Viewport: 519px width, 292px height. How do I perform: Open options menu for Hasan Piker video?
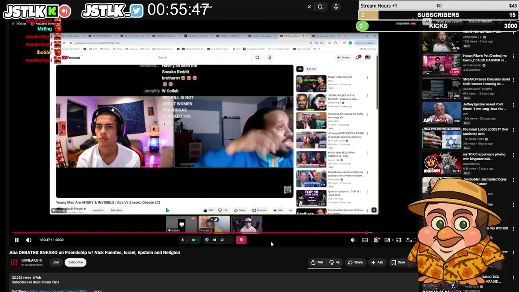(514, 56)
